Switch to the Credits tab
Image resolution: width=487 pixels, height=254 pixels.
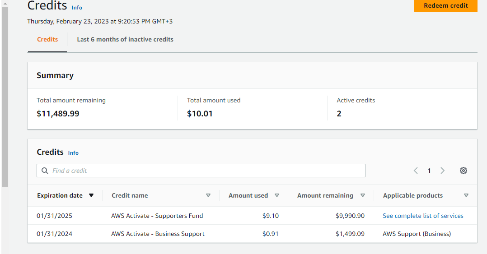tap(47, 39)
